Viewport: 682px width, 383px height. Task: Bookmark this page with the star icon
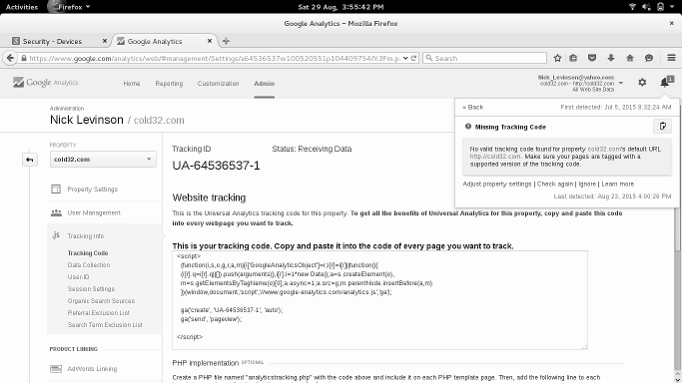tap(557, 58)
